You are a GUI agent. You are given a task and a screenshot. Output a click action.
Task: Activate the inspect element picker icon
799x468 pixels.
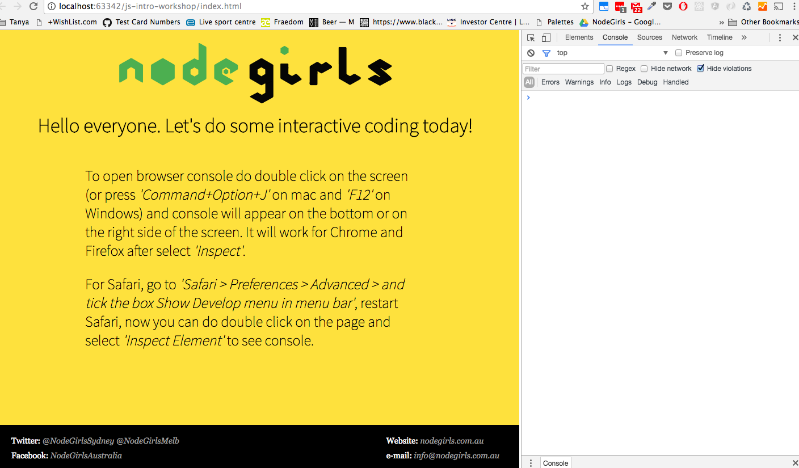(531, 37)
